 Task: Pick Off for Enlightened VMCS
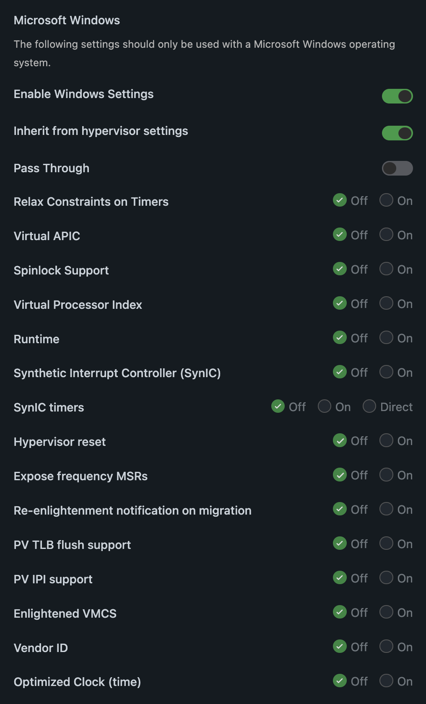click(340, 612)
